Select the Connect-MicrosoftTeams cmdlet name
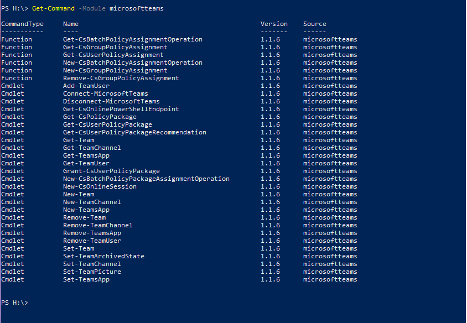The height and width of the screenshot is (323, 467). click(106, 93)
